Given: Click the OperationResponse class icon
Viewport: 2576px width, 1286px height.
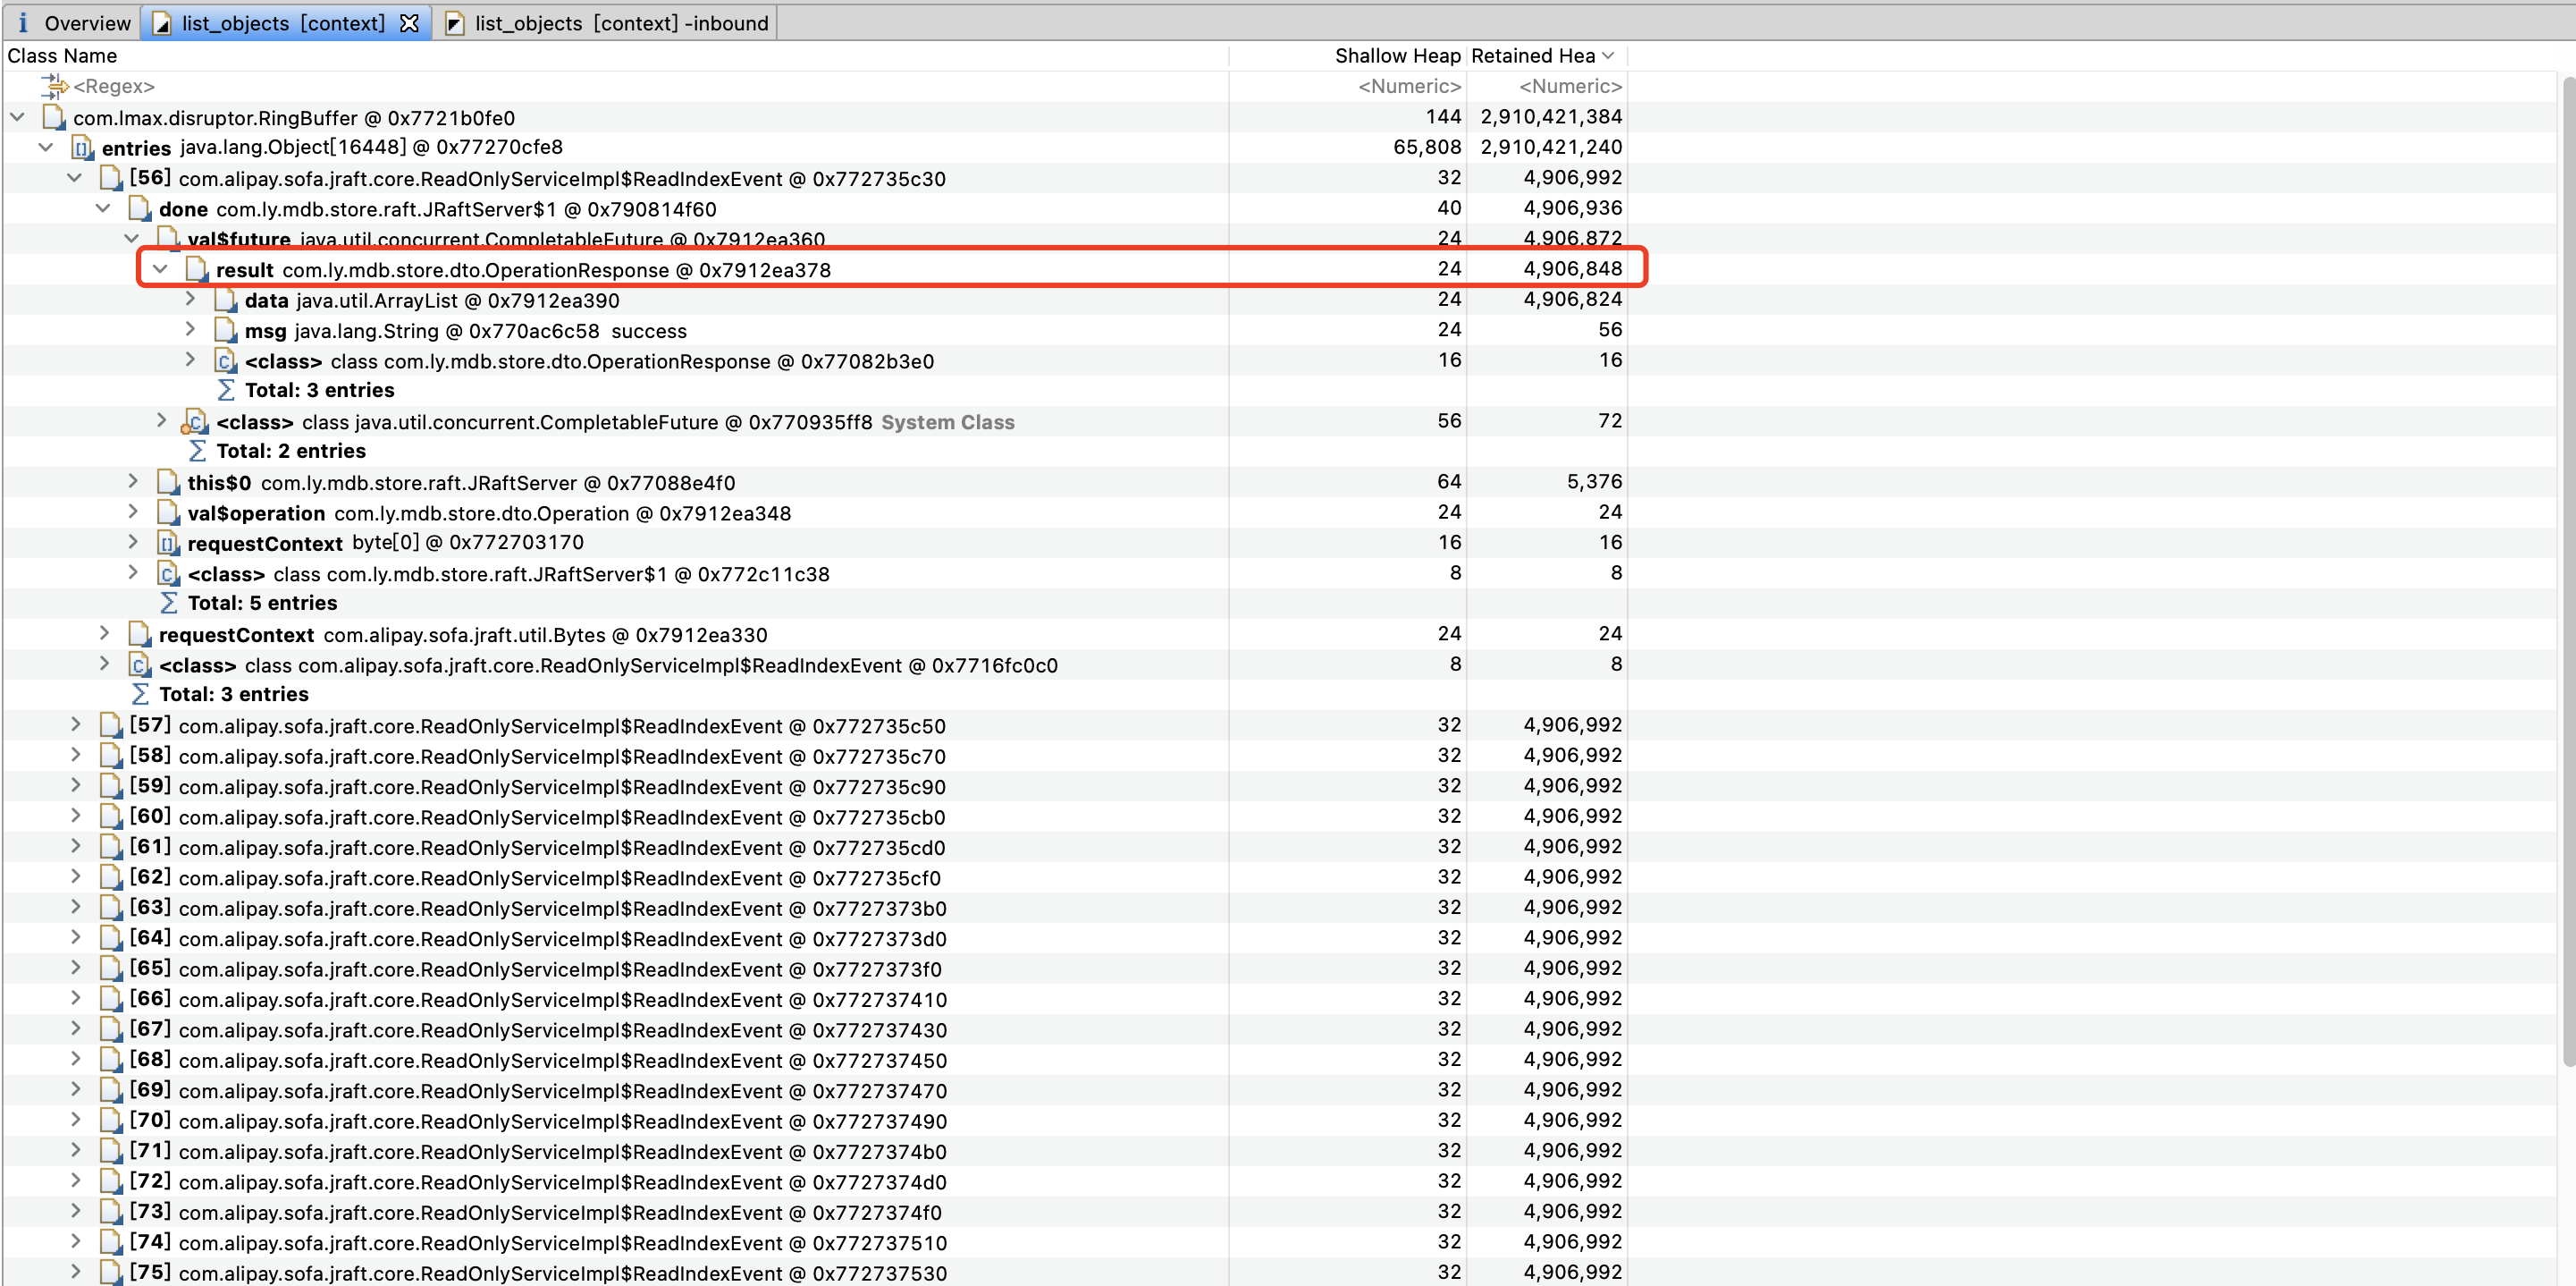Looking at the screenshot, I should pos(226,361).
